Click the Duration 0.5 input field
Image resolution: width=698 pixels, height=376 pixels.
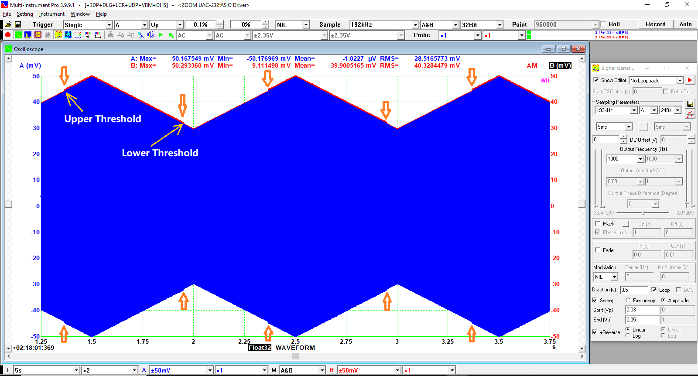tap(634, 290)
